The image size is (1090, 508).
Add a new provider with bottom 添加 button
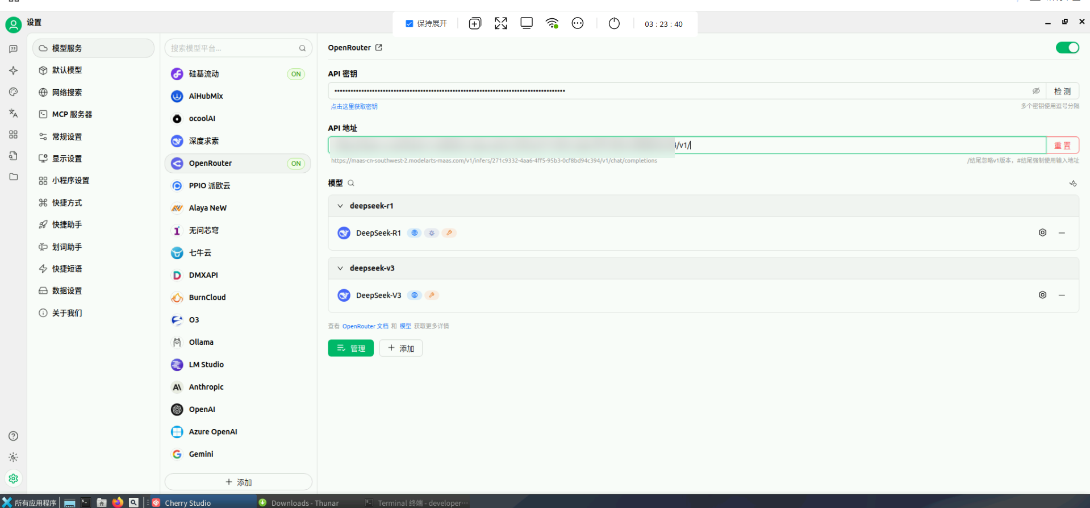239,482
